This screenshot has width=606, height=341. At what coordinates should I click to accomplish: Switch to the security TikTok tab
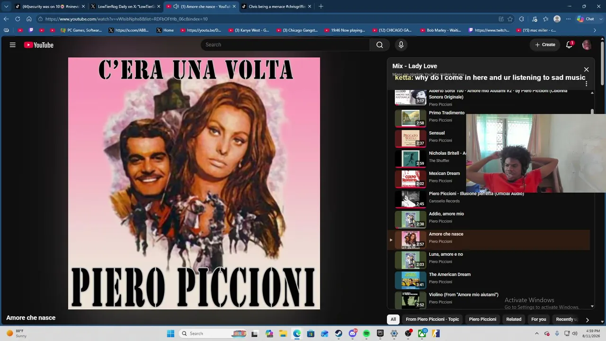[x=49, y=6]
